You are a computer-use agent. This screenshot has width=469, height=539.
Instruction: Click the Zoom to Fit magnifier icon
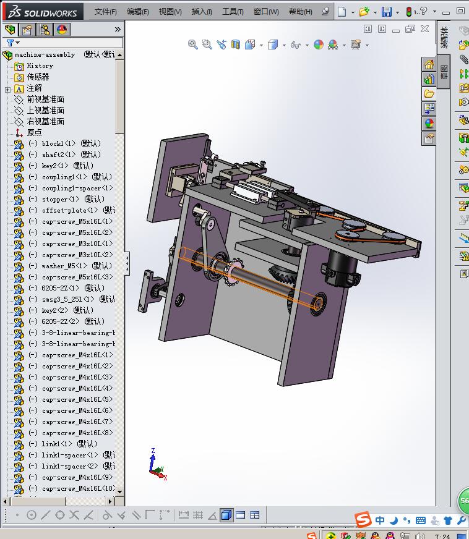[192, 45]
